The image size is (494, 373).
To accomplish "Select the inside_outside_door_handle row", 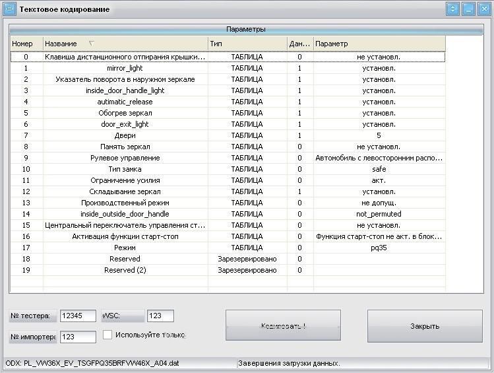I will (x=228, y=214).
